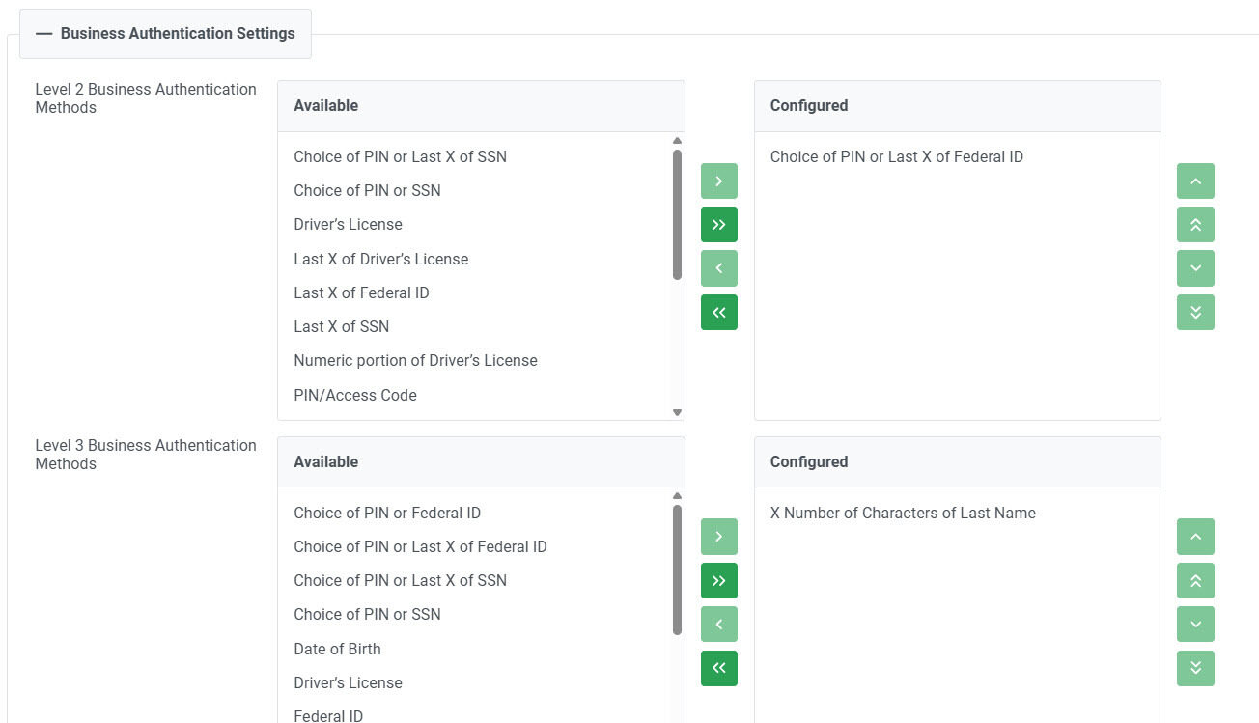1259x723 pixels.
Task: Select Last X of SSN in Level 2 list
Action: click(x=474, y=326)
